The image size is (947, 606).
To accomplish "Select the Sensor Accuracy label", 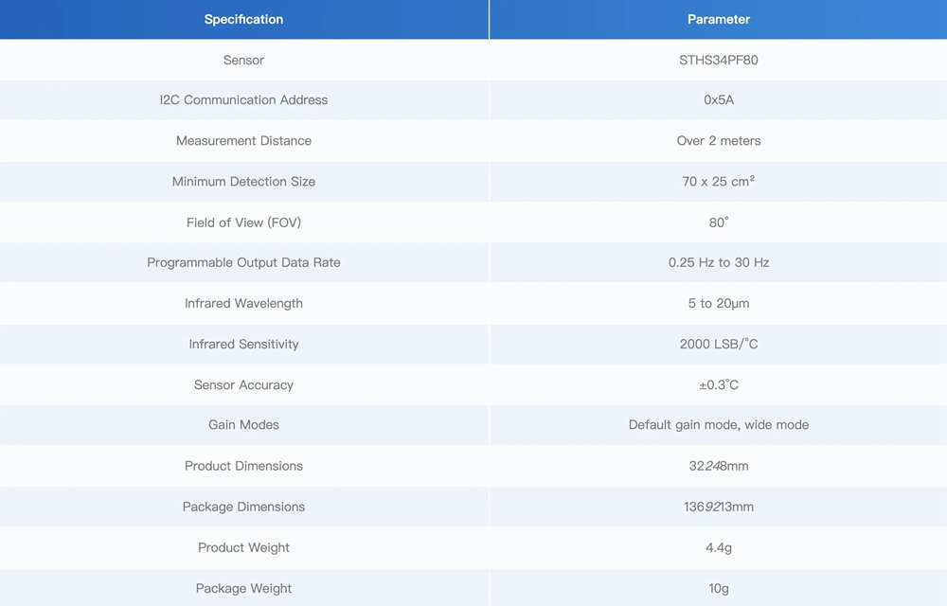I will [243, 385].
